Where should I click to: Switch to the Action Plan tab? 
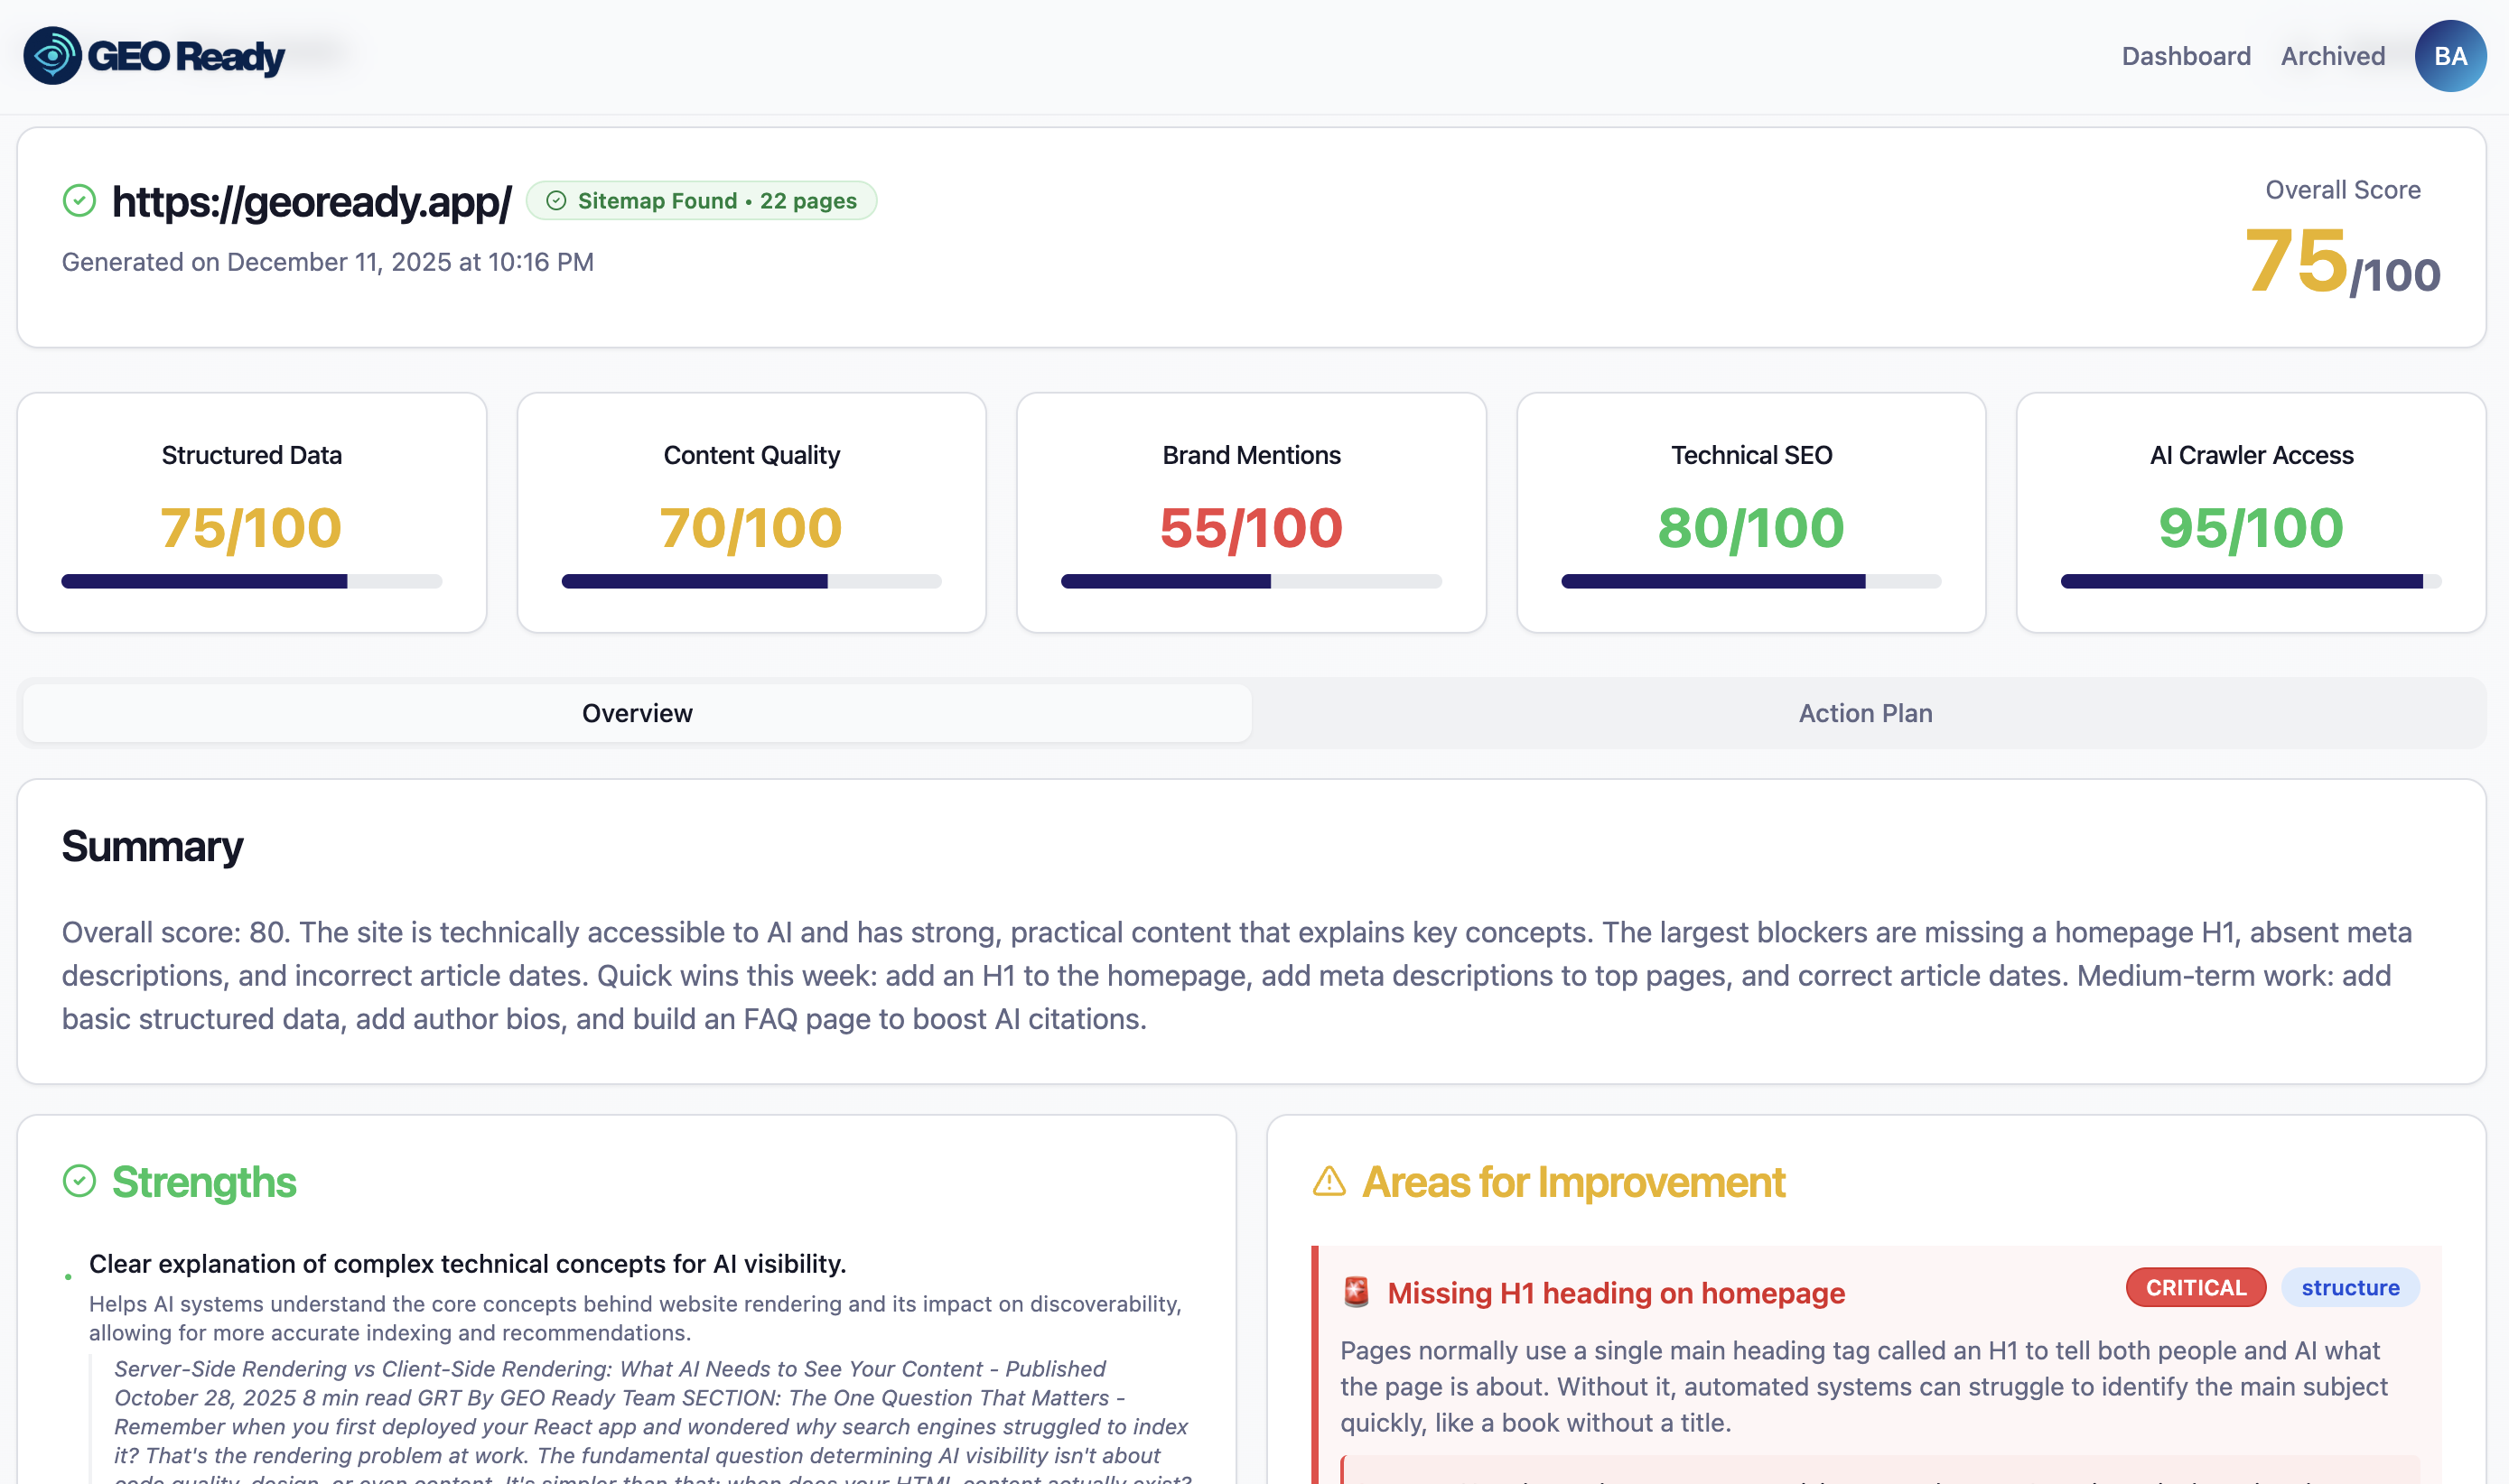pyautogui.click(x=1862, y=712)
